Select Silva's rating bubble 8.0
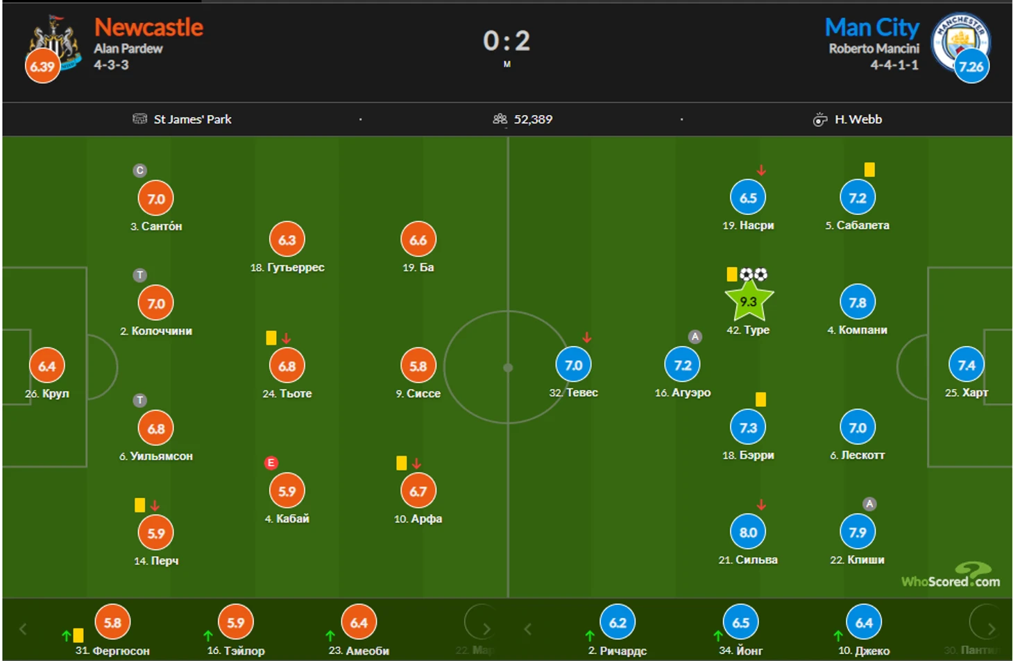 (x=748, y=532)
